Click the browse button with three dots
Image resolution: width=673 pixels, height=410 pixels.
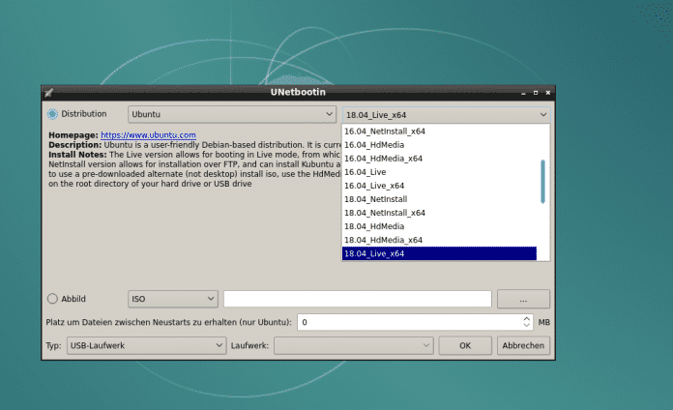[523, 299]
